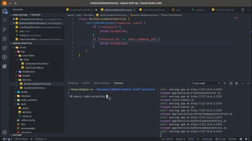Switch to cloudinaryService.js tab

tap(154, 10)
